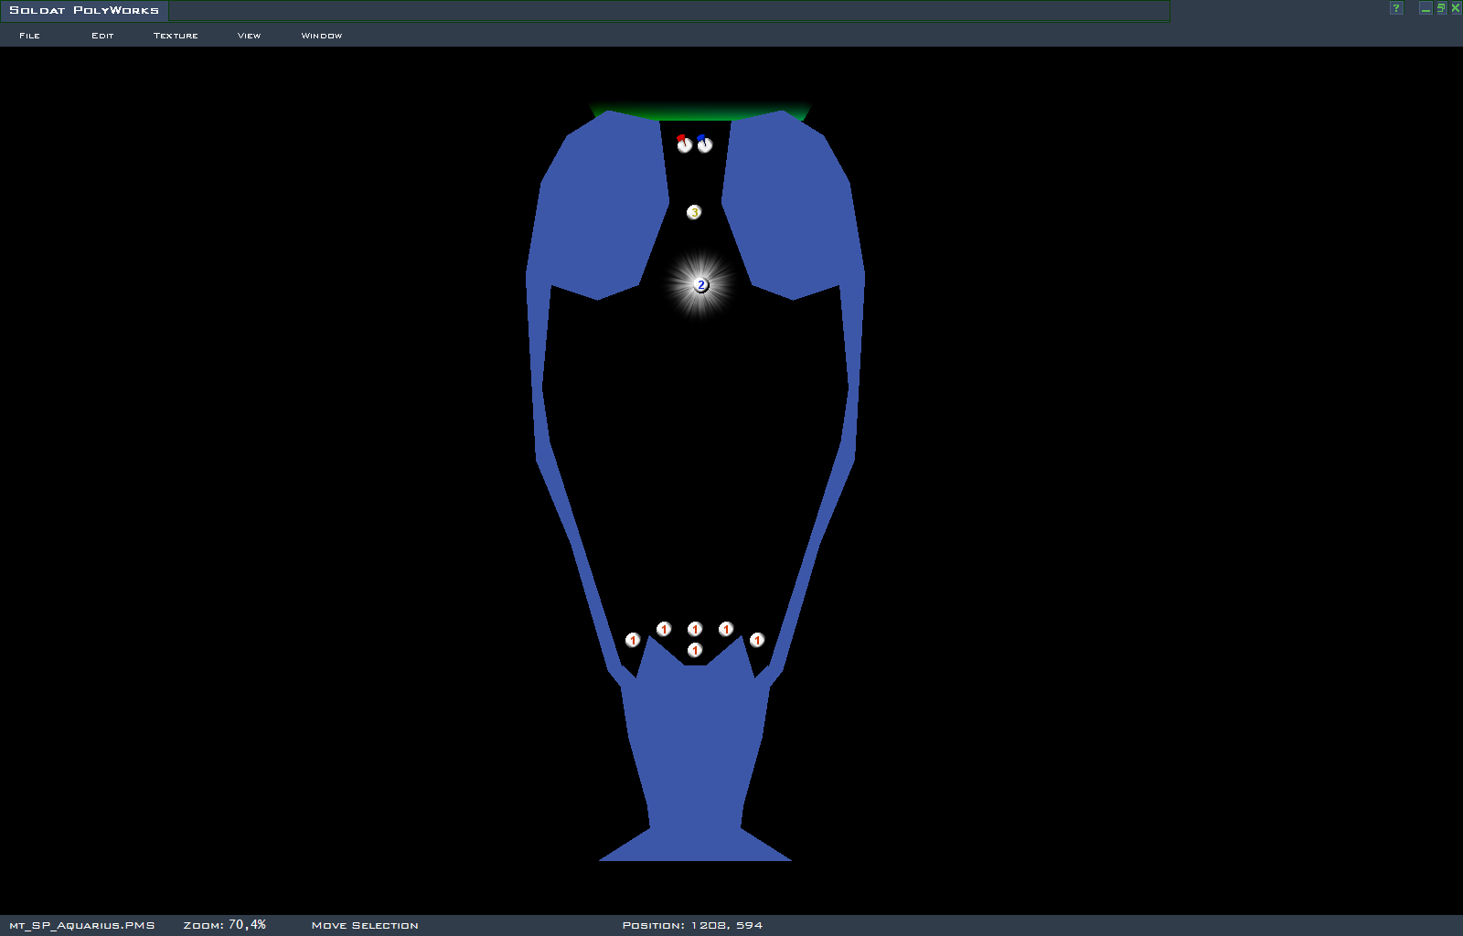Restore down the PolyWorks window
1463x936 pixels.
pyautogui.click(x=1441, y=8)
